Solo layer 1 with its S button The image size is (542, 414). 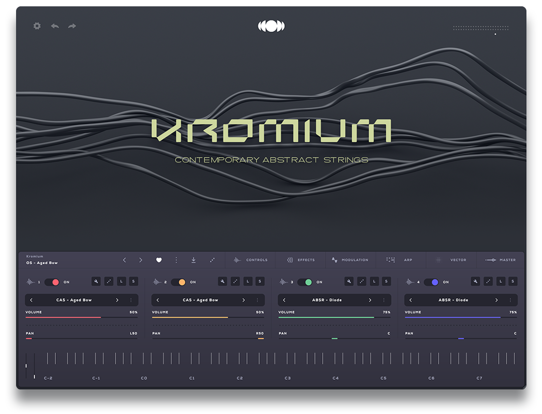pos(133,282)
